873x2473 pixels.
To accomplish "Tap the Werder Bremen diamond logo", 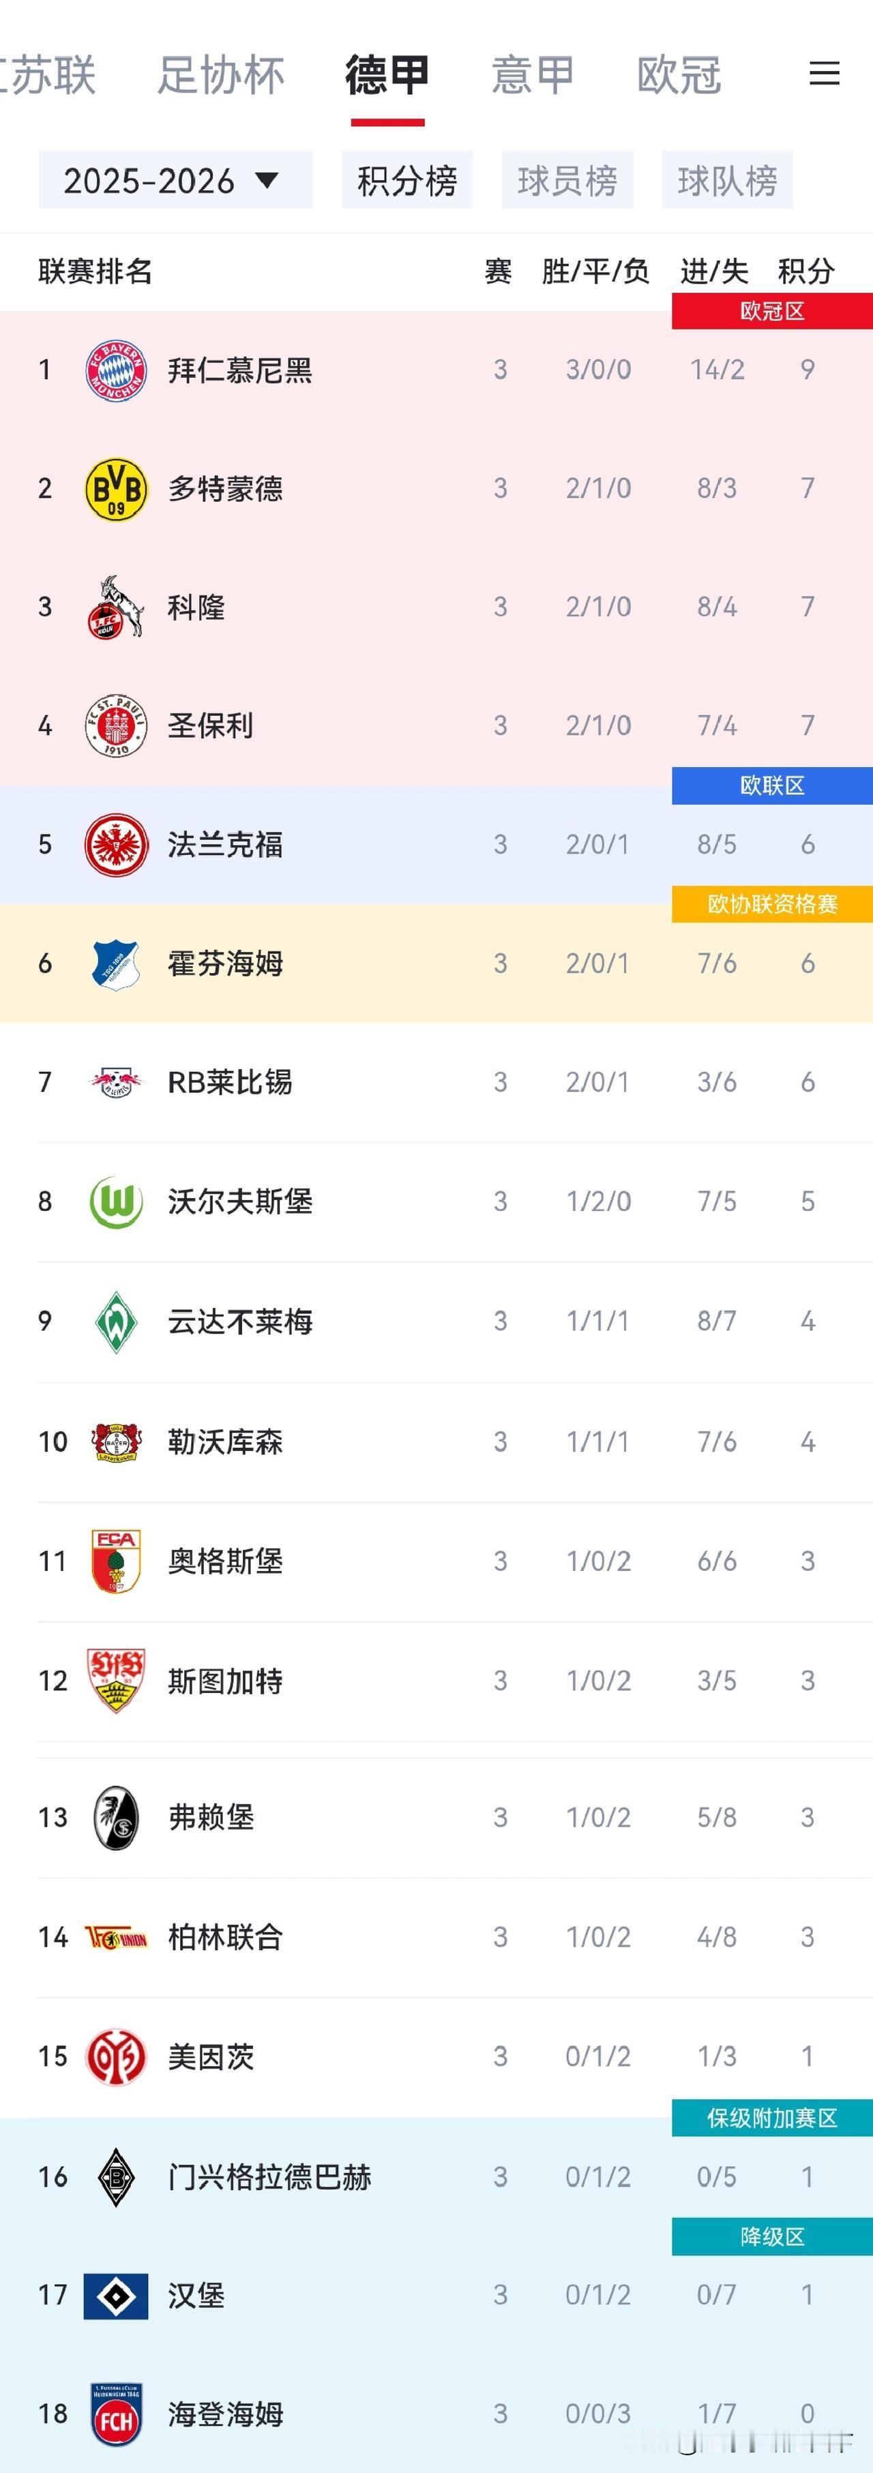I will [116, 1322].
